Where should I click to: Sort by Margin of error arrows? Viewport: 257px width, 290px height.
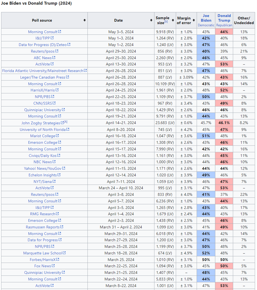[194, 20]
